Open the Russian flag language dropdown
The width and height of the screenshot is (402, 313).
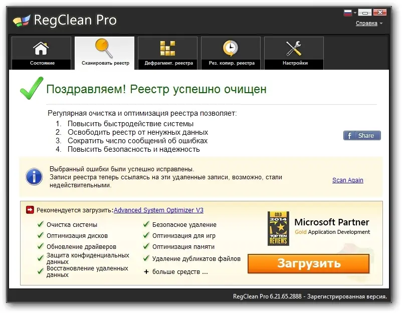[350, 13]
